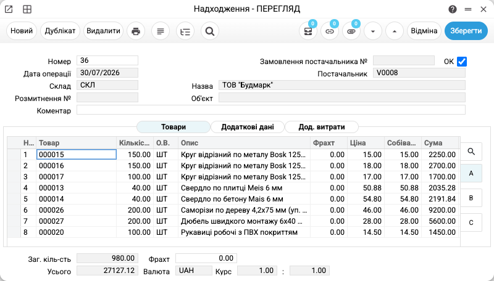494x281 pixels.
Task: Click the Фрахт column header
Action: pos(329,143)
